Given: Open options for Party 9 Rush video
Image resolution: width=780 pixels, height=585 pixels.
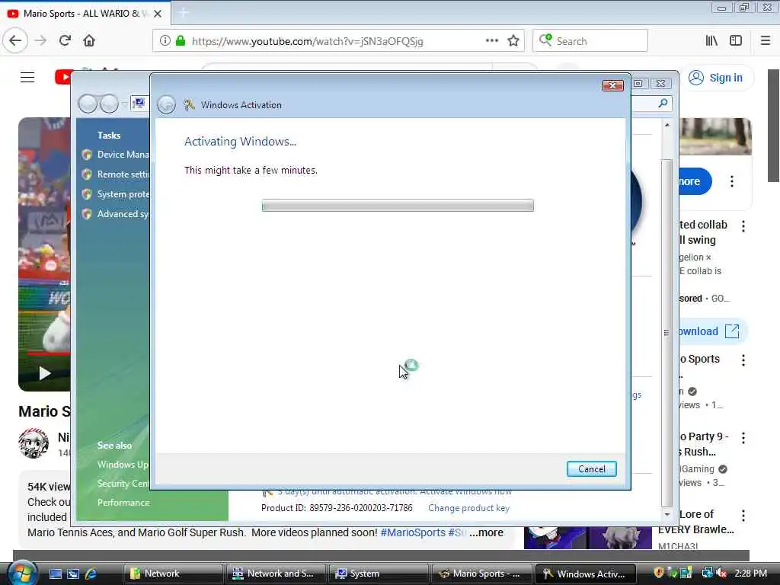Looking at the screenshot, I should click(x=743, y=438).
